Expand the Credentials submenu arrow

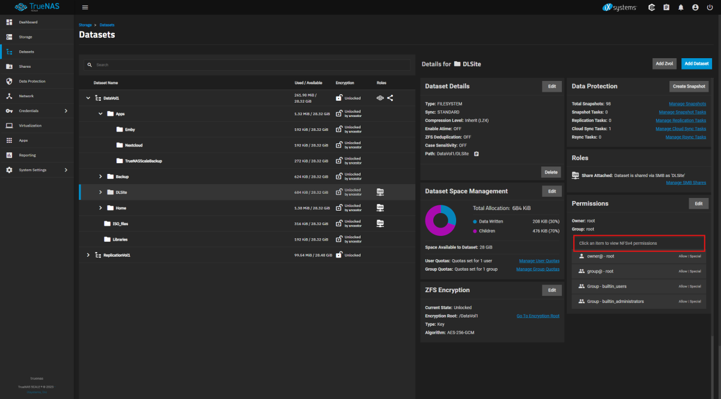[x=66, y=111]
